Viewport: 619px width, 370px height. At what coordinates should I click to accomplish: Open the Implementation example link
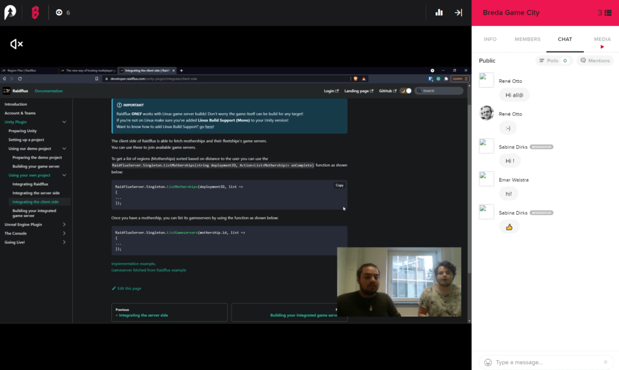click(134, 264)
